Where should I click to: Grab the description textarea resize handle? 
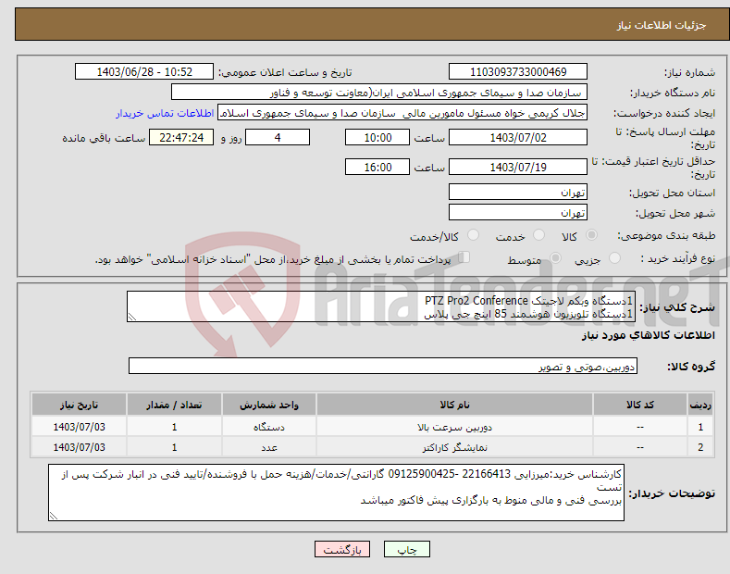(x=132, y=318)
